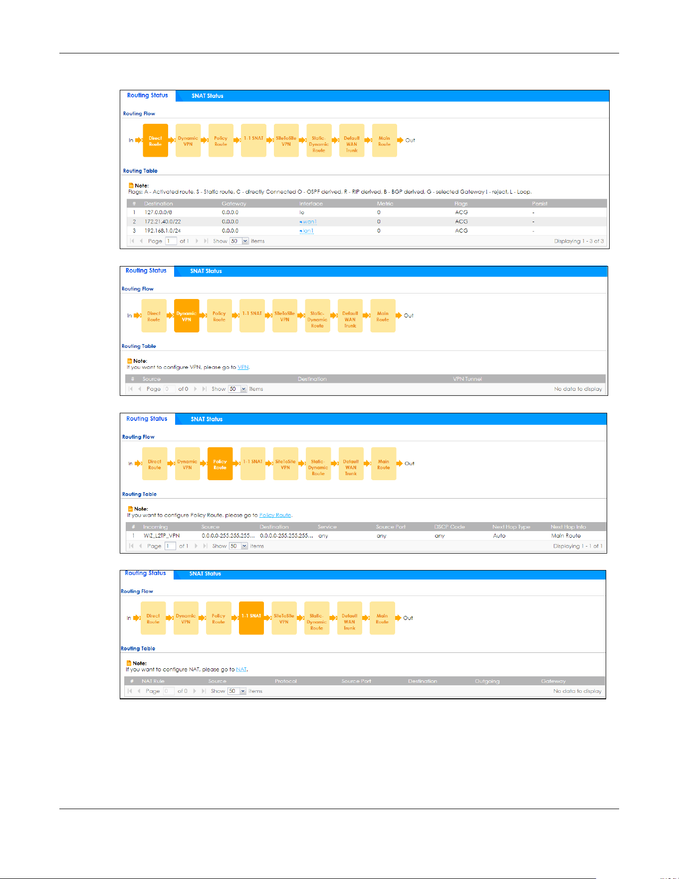Select the 127.0.0.0/8 destination cell
This screenshot has height=879, width=679.
[158, 213]
